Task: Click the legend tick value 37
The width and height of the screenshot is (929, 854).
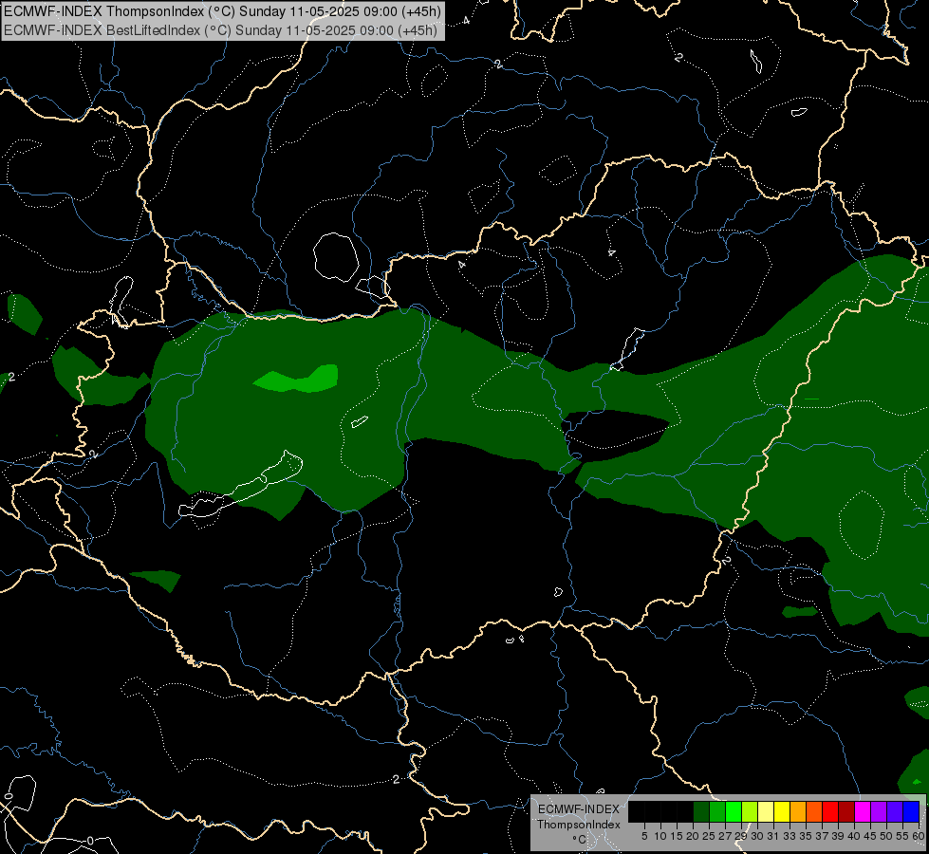Action: 822,836
